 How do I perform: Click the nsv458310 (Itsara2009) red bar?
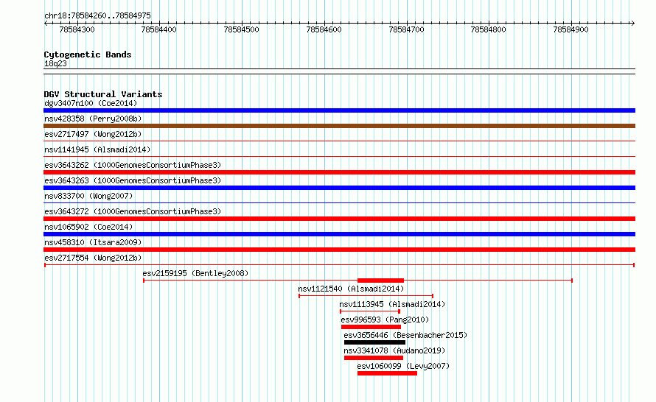point(339,250)
